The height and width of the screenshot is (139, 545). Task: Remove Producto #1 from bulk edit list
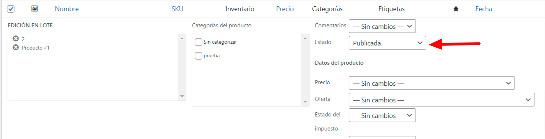click(x=16, y=47)
